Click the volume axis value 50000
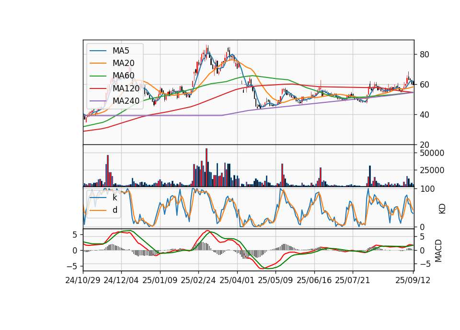Screen dimensions: 460x330 tap(432, 153)
